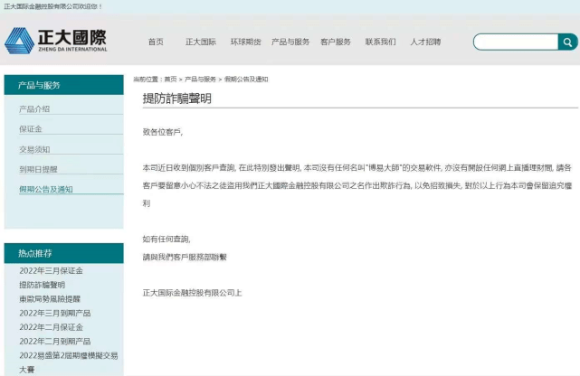Click the search magnifier icon

(x=567, y=42)
